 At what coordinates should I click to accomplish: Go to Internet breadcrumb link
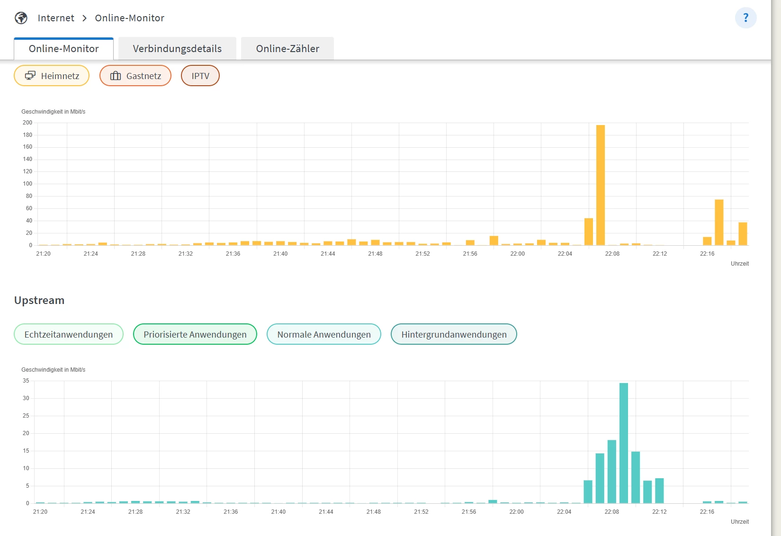[x=56, y=18]
